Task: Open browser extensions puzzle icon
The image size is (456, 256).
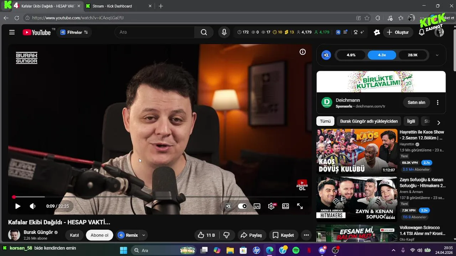Action: 378,18
